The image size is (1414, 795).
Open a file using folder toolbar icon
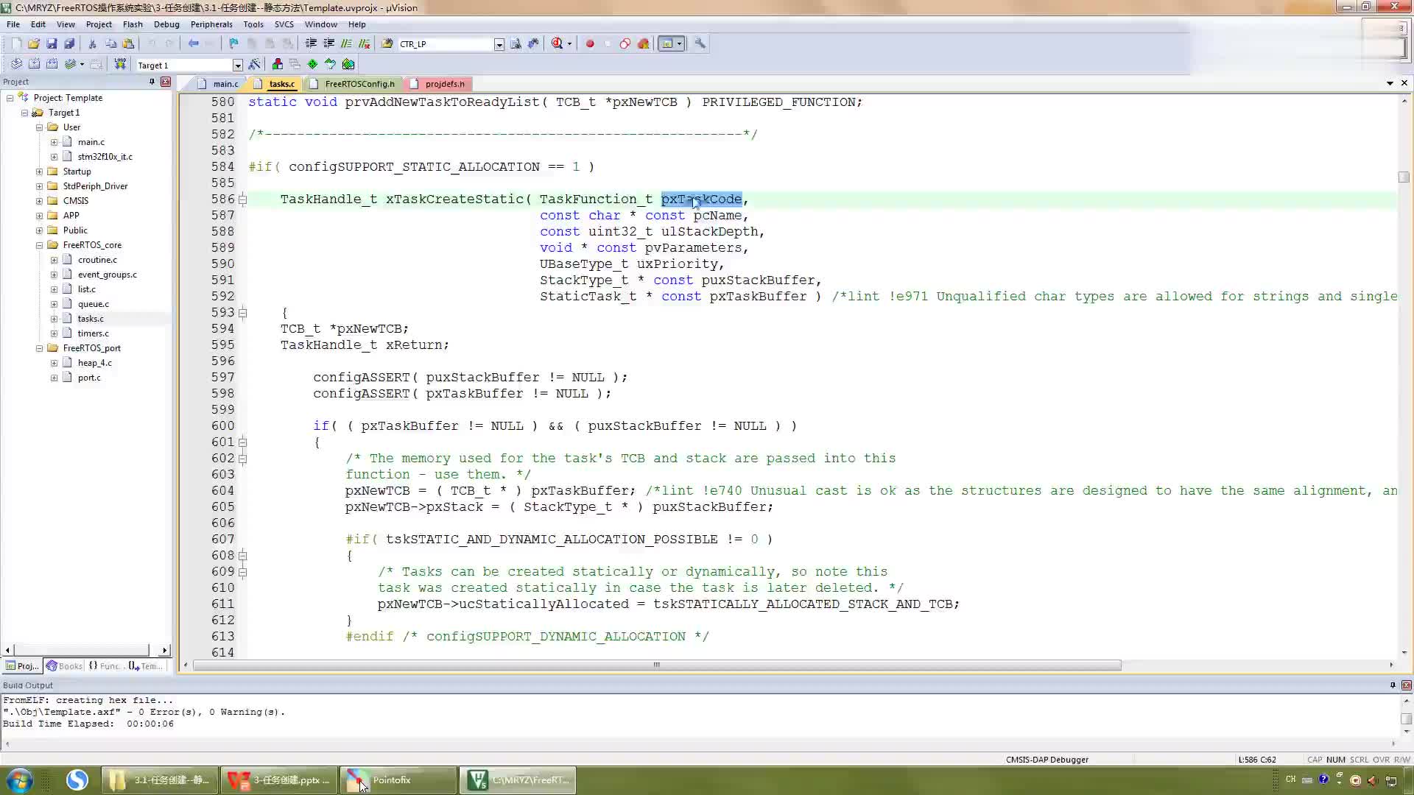click(x=34, y=43)
